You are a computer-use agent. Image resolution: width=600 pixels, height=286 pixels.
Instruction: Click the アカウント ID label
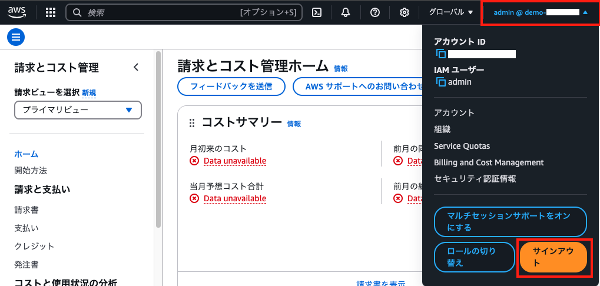point(459,42)
